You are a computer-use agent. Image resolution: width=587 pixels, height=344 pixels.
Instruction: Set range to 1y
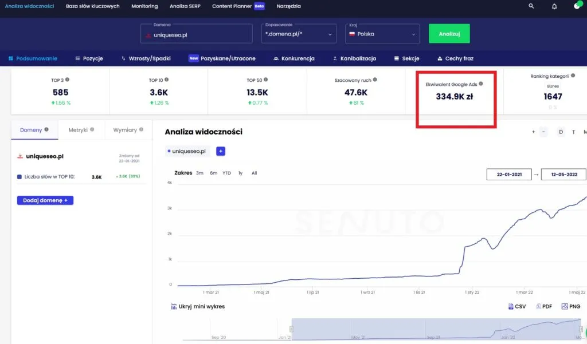[240, 173]
